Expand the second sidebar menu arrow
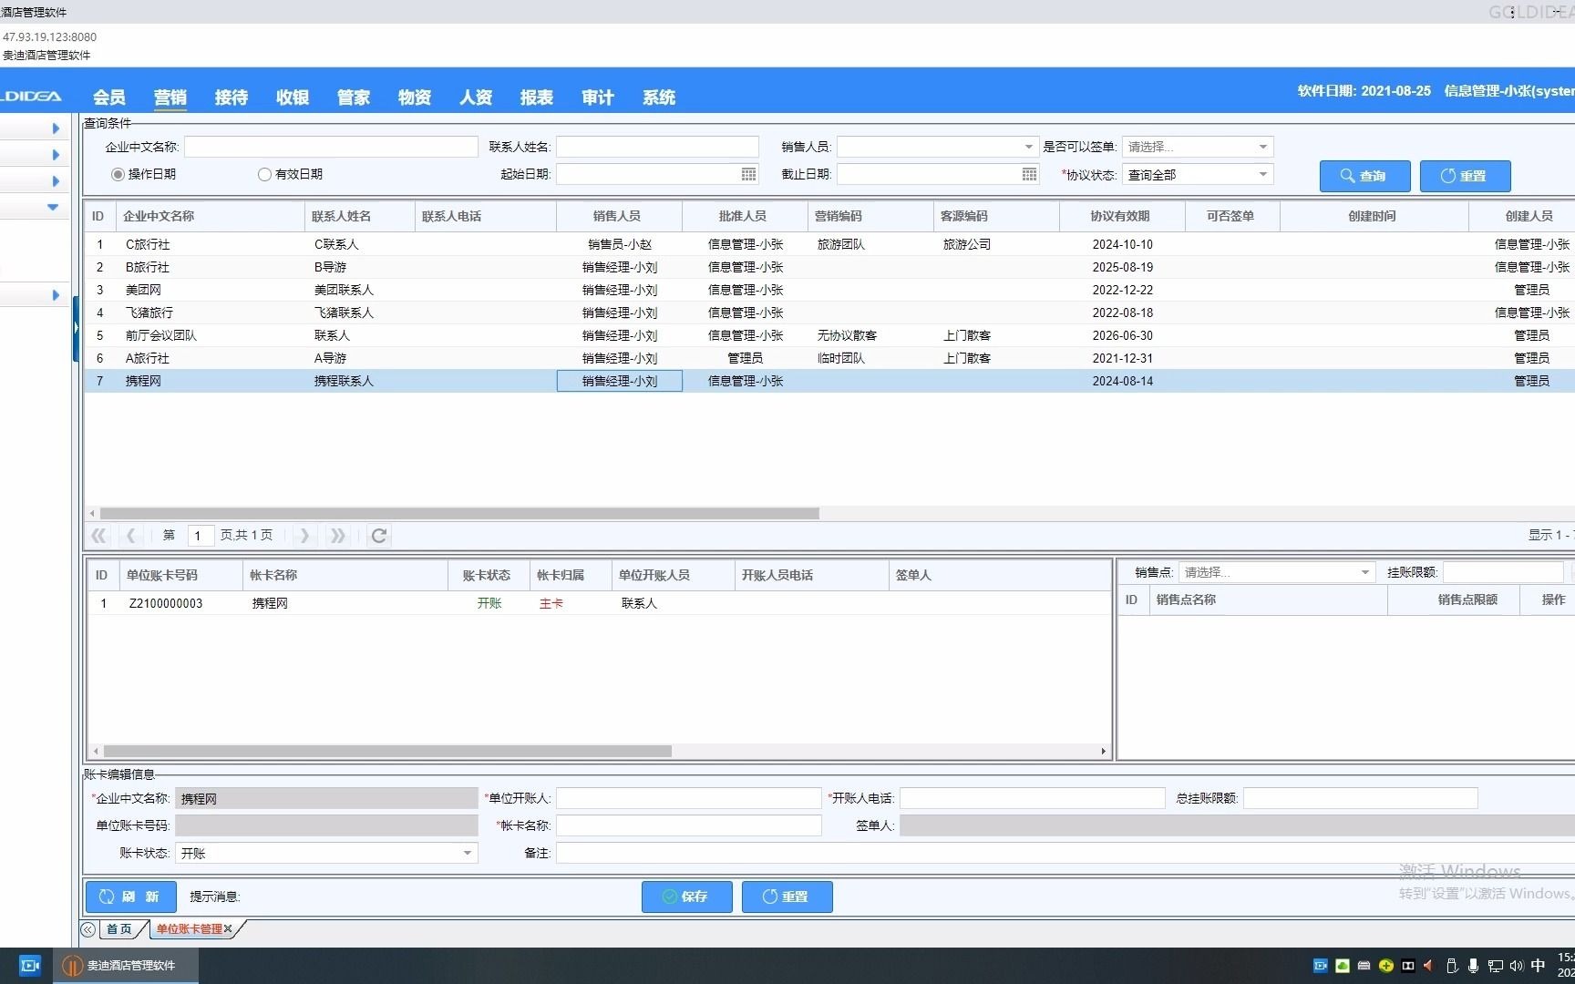 56,155
